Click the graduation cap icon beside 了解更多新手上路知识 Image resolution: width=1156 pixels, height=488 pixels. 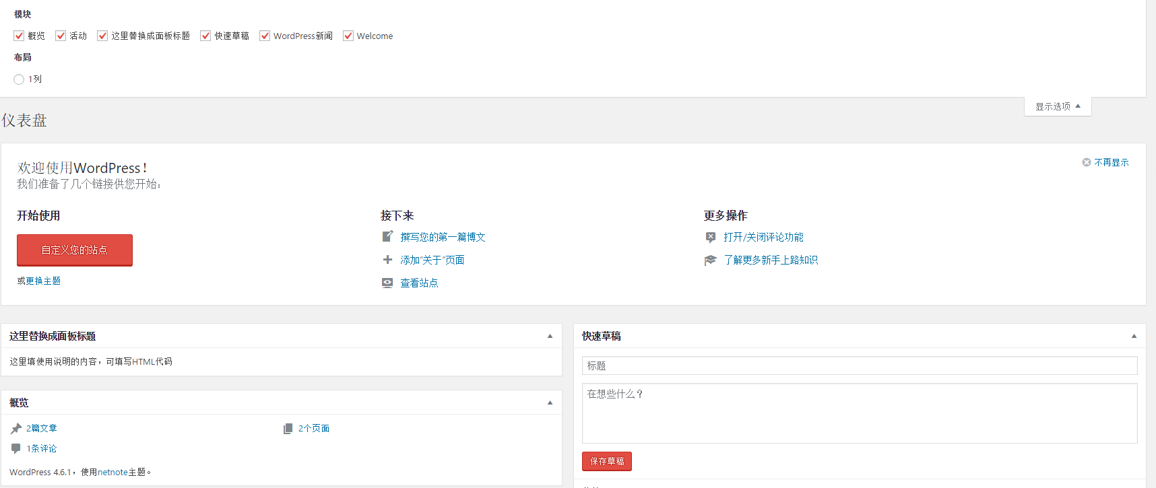[711, 260]
